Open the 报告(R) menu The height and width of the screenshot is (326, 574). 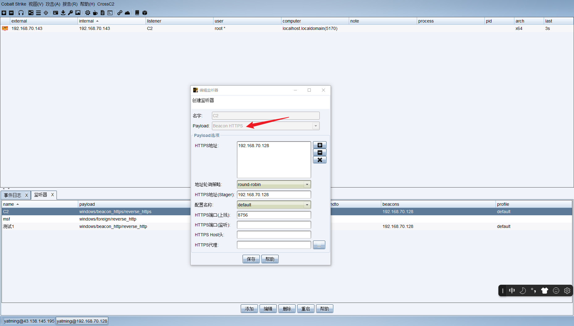pyautogui.click(x=70, y=4)
